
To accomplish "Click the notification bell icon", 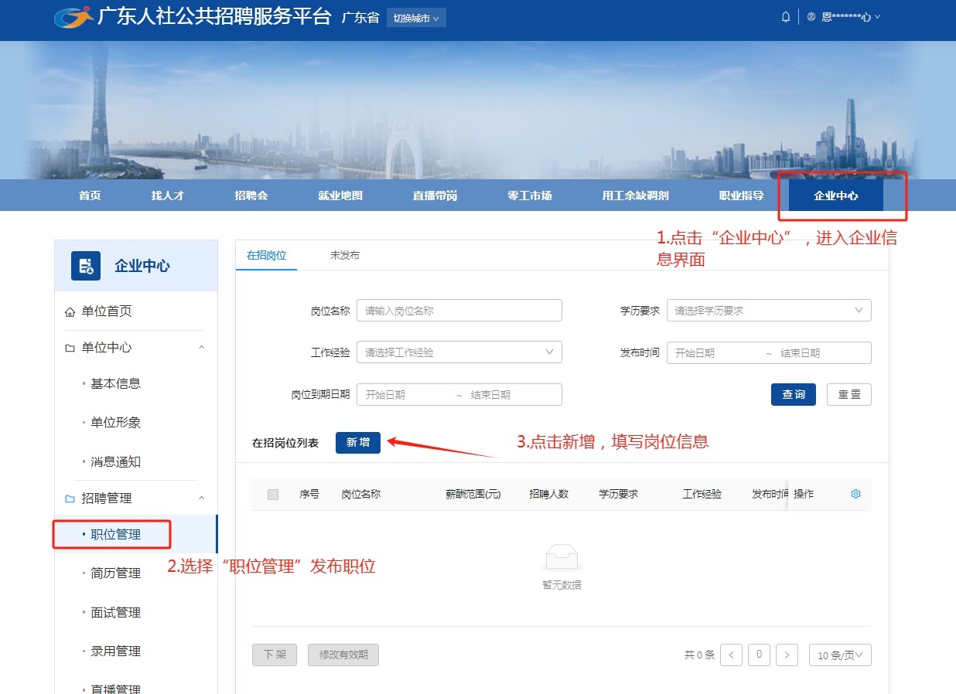I will [x=786, y=17].
